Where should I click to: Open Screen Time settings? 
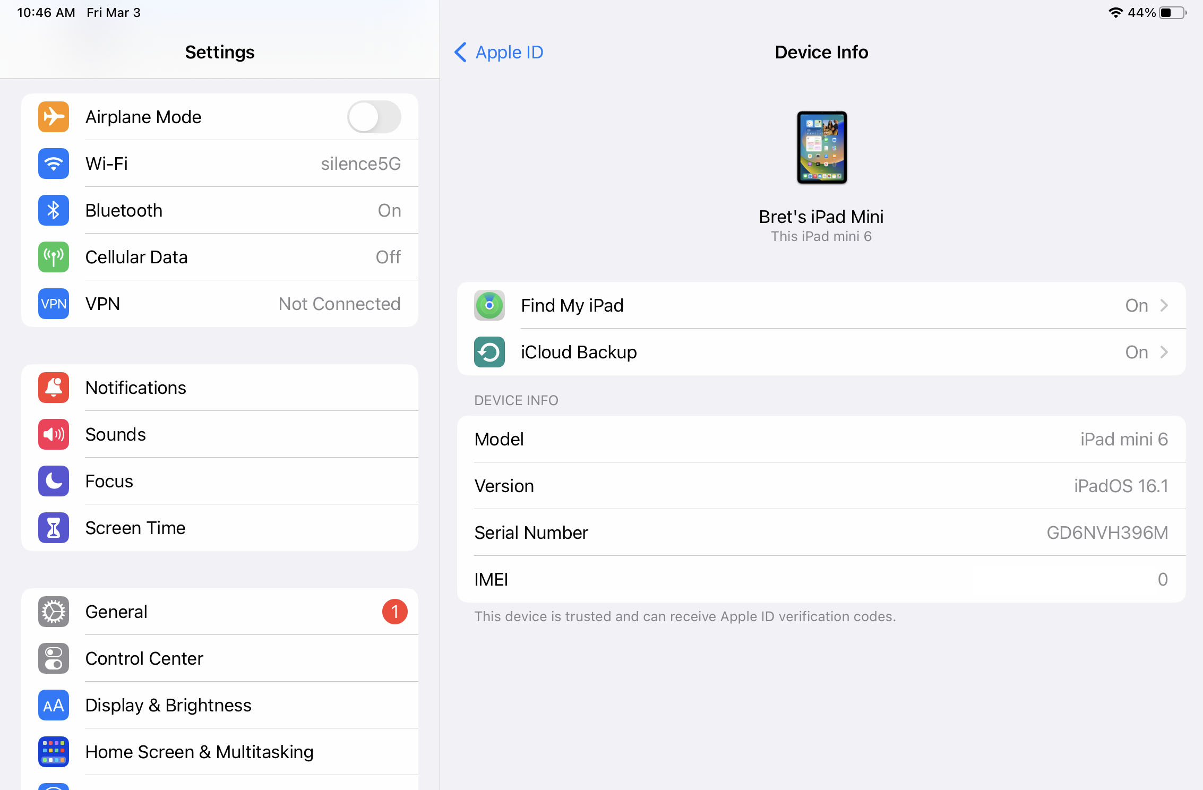220,528
